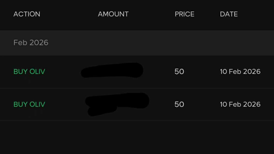The height and width of the screenshot is (154, 274).
Task: Click blank header gap between AMOUNT and PRICE
Action: pos(152,14)
